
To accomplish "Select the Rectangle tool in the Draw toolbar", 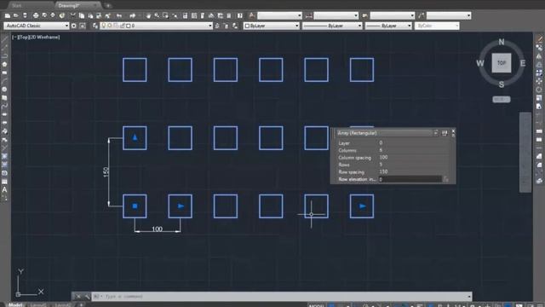I will pyautogui.click(x=4, y=72).
